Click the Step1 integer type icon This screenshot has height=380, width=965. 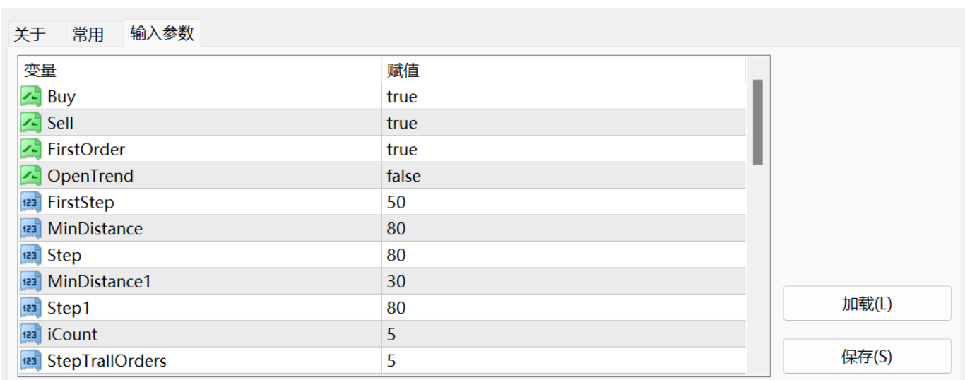[30, 308]
